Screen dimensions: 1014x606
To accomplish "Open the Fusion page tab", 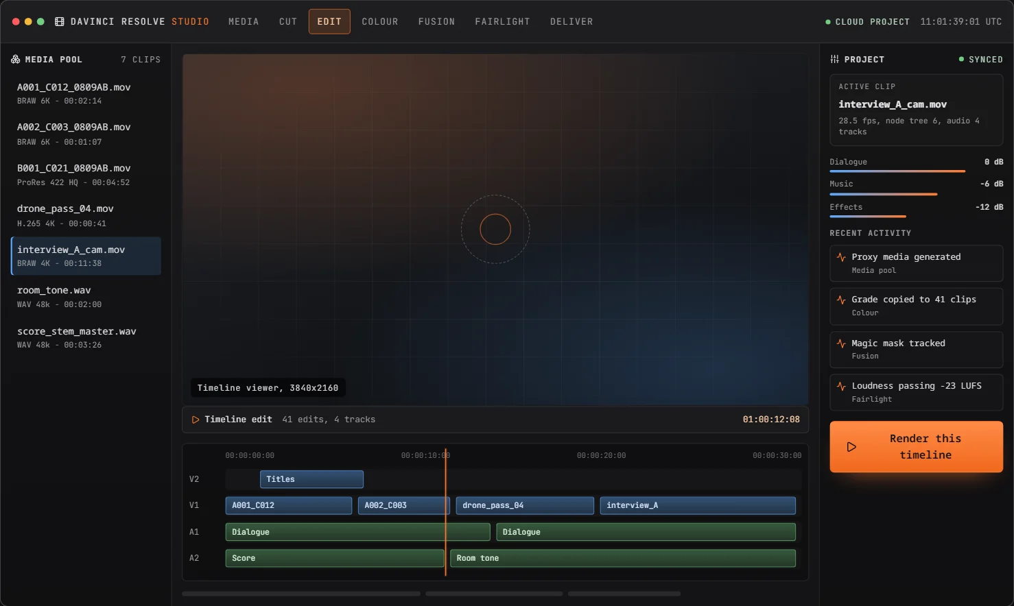I will [437, 22].
